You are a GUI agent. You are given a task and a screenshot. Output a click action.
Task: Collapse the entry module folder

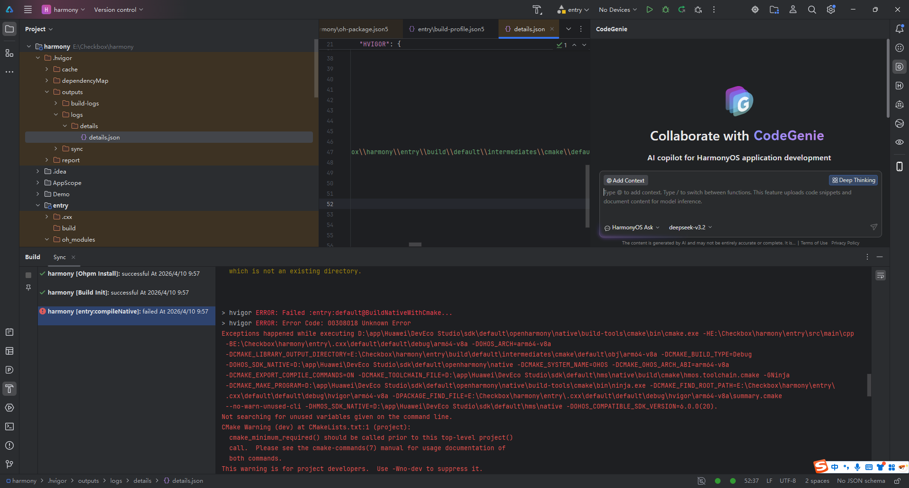(38, 205)
